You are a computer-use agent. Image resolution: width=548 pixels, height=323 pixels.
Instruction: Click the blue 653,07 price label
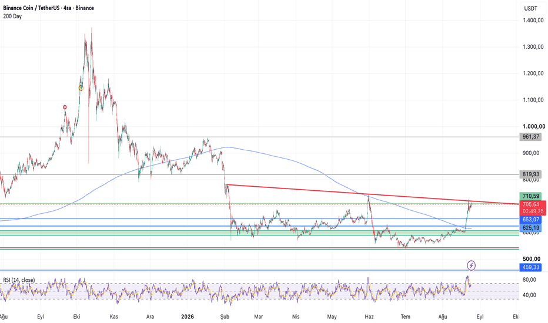click(531, 219)
